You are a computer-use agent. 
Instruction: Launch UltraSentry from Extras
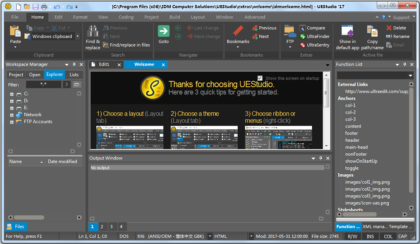314,45
